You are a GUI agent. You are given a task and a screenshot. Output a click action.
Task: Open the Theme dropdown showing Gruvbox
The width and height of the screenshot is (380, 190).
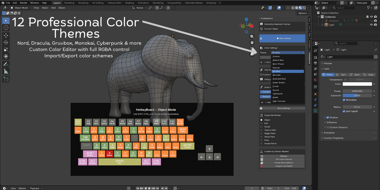(x=288, y=53)
